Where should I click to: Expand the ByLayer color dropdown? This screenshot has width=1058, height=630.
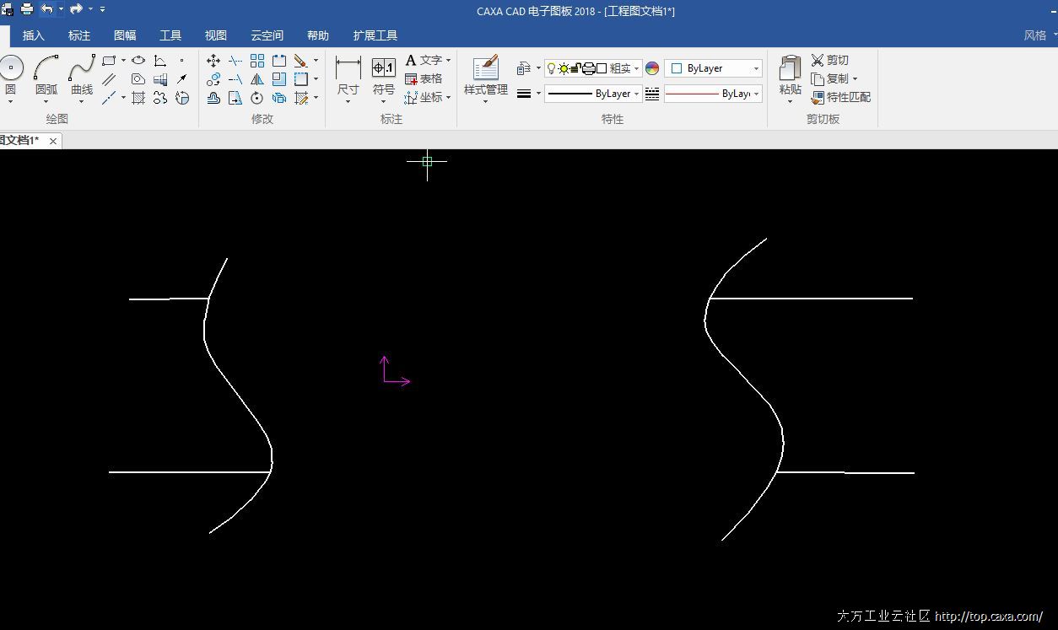coord(713,68)
